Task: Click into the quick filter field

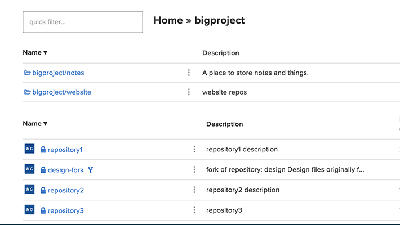Action: point(82,22)
